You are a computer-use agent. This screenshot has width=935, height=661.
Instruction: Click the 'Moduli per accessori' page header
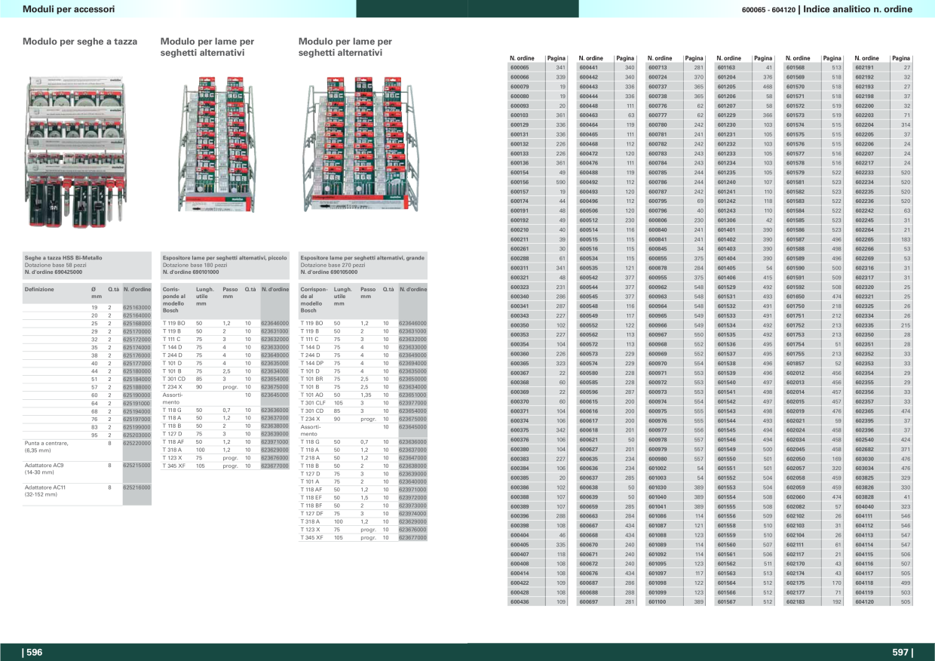[x=69, y=9]
